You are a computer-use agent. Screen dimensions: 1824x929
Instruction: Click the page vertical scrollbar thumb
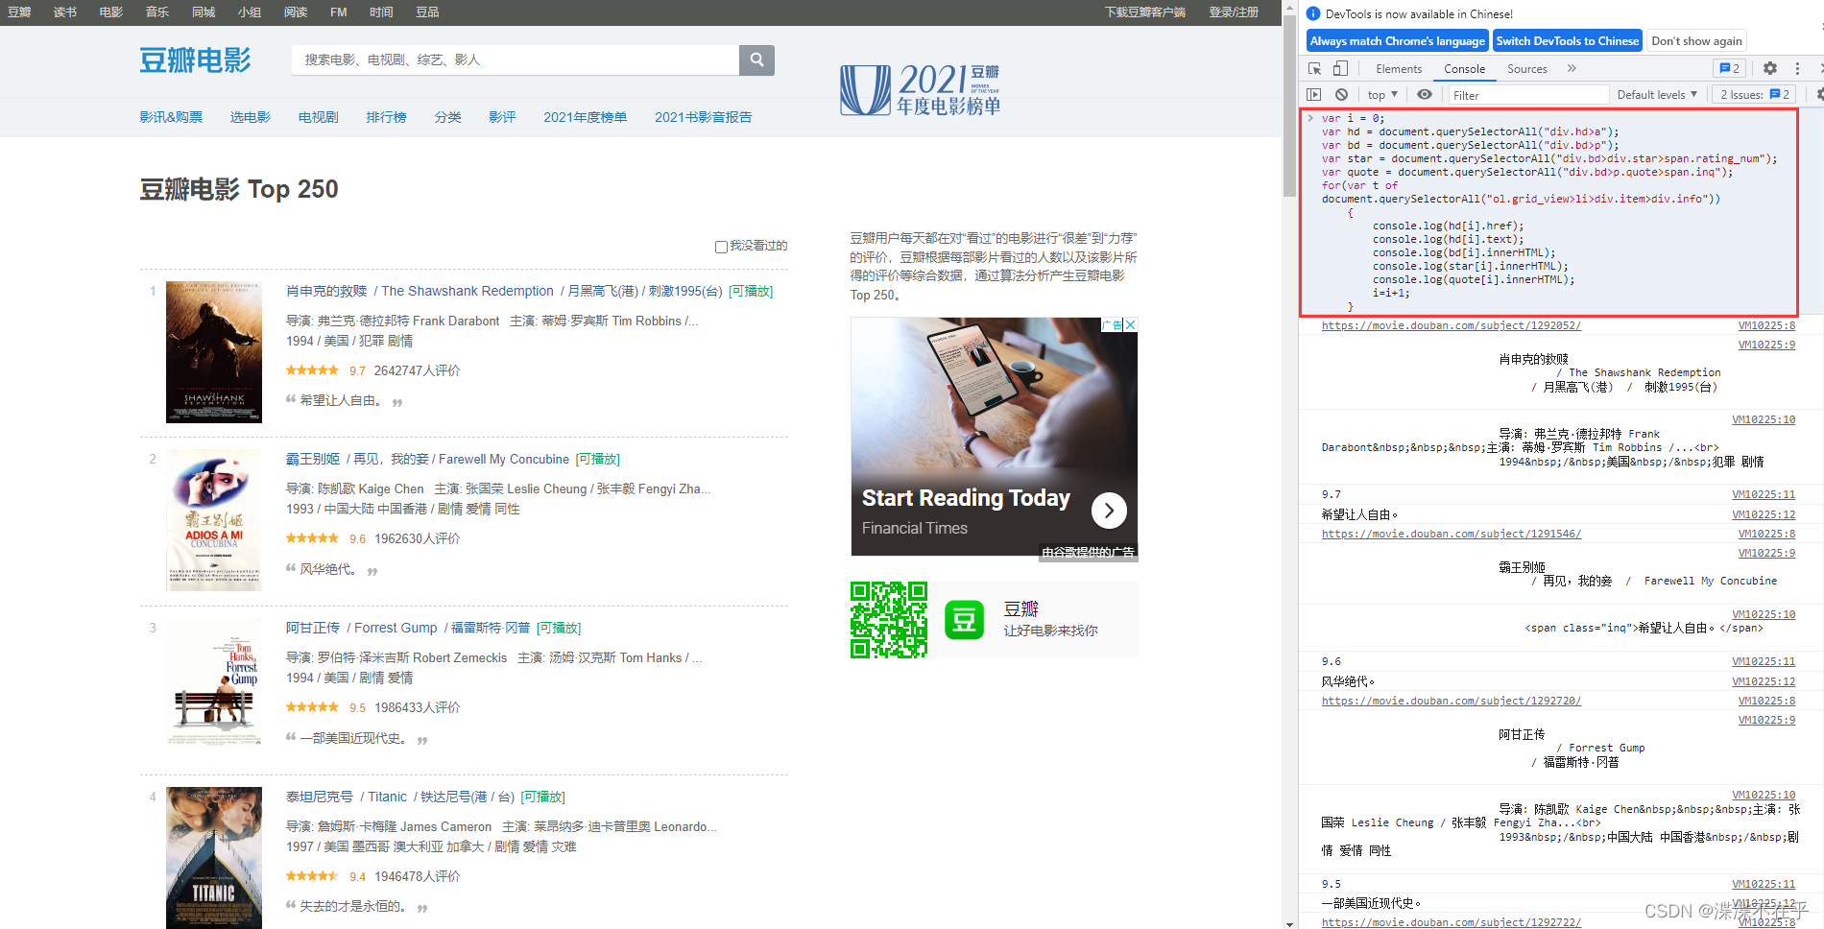point(1289,107)
